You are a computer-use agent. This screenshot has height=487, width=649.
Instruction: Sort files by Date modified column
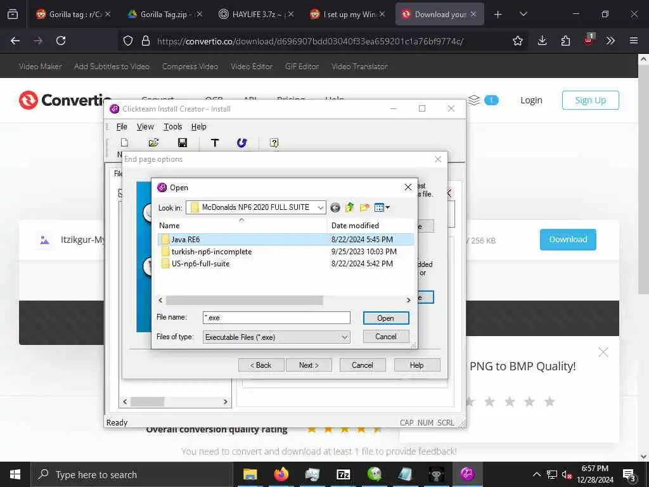370,225
